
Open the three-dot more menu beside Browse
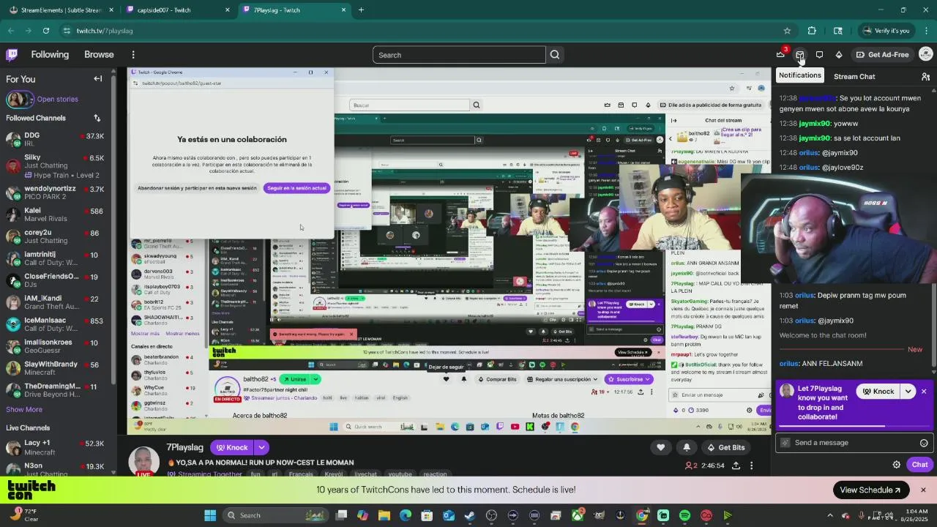pos(133,55)
